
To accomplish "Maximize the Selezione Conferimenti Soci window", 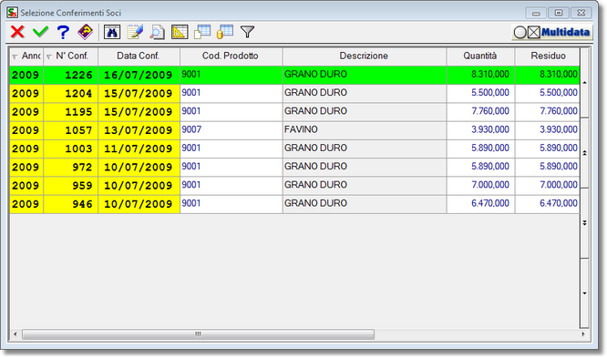I will (559, 13).
